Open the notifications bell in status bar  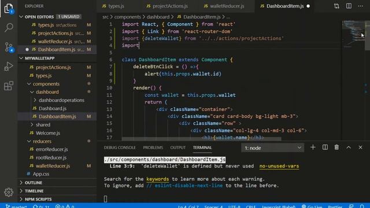[362, 207]
